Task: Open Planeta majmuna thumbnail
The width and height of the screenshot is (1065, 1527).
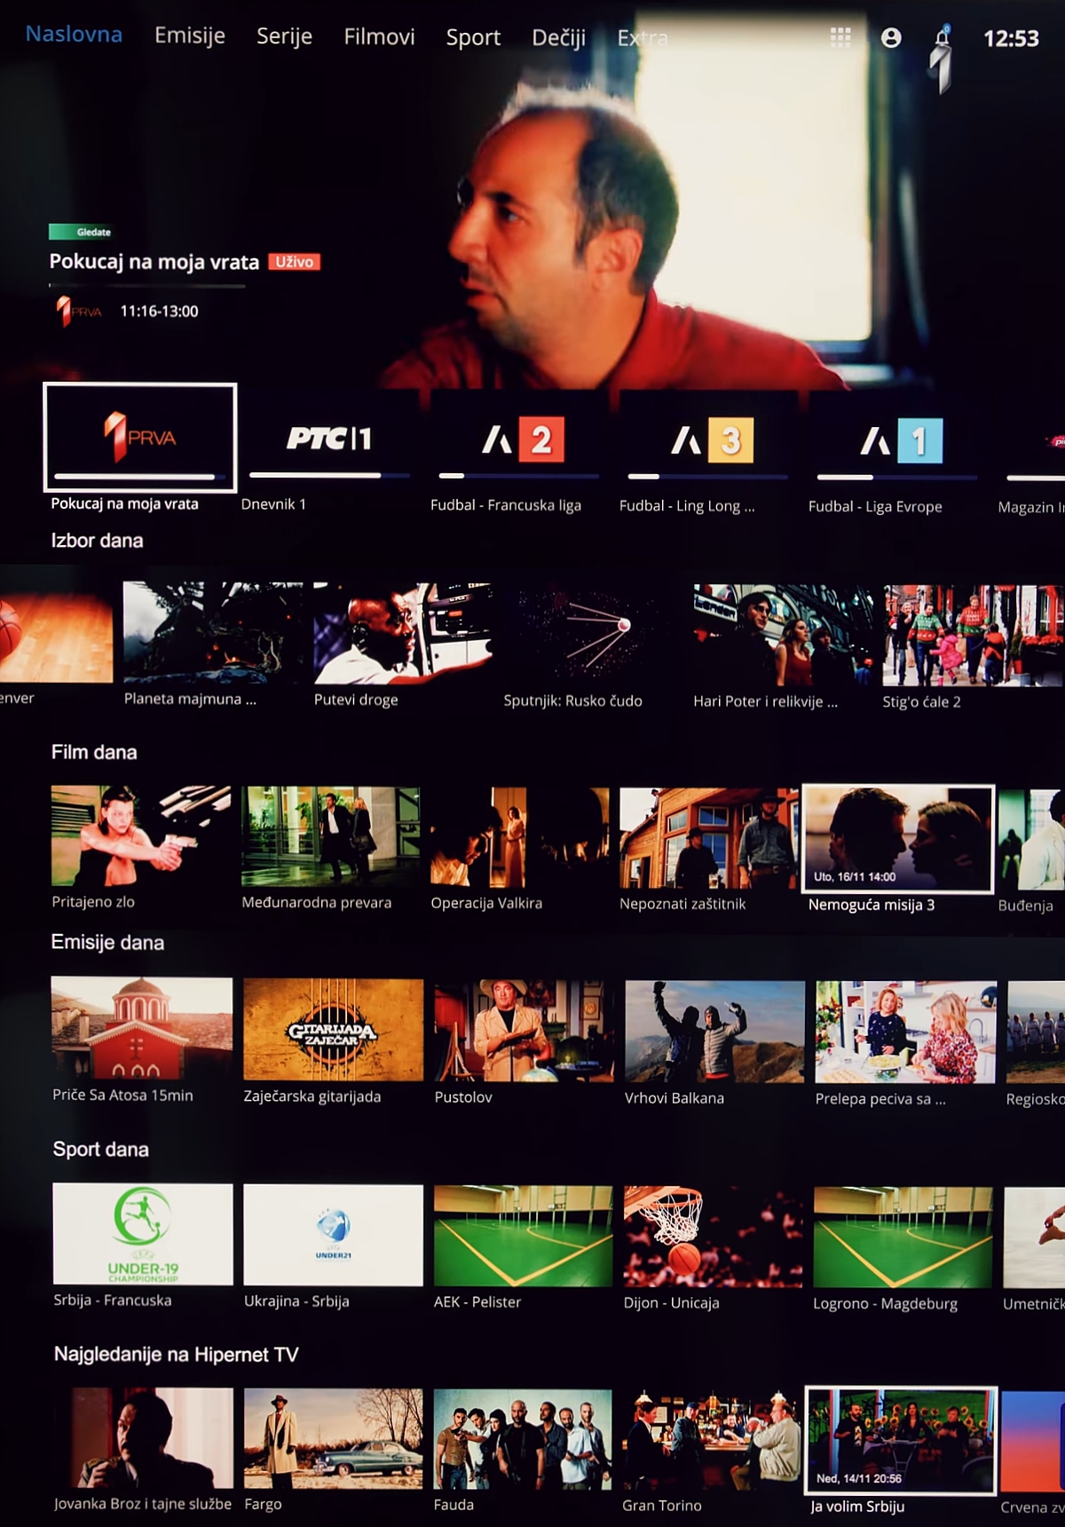Action: click(213, 632)
